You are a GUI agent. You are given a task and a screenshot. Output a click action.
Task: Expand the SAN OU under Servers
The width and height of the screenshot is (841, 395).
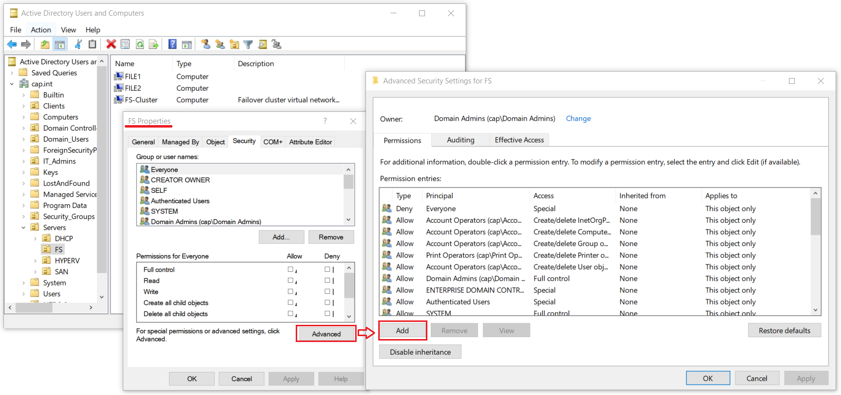coord(35,272)
